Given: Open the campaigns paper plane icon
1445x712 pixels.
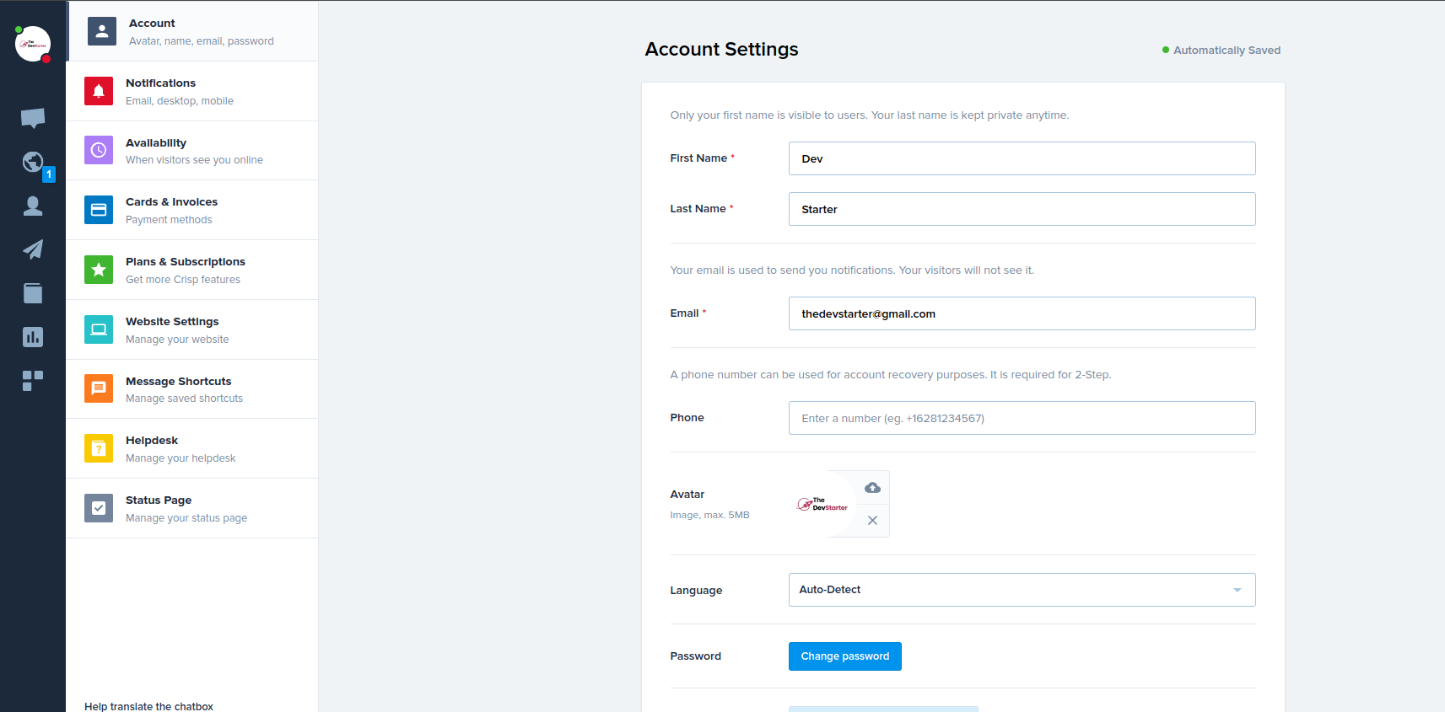Looking at the screenshot, I should pyautogui.click(x=33, y=249).
